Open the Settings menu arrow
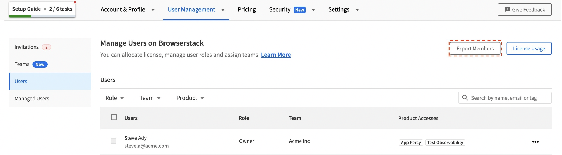Viewport: 562px width, 155px height. coord(357,10)
